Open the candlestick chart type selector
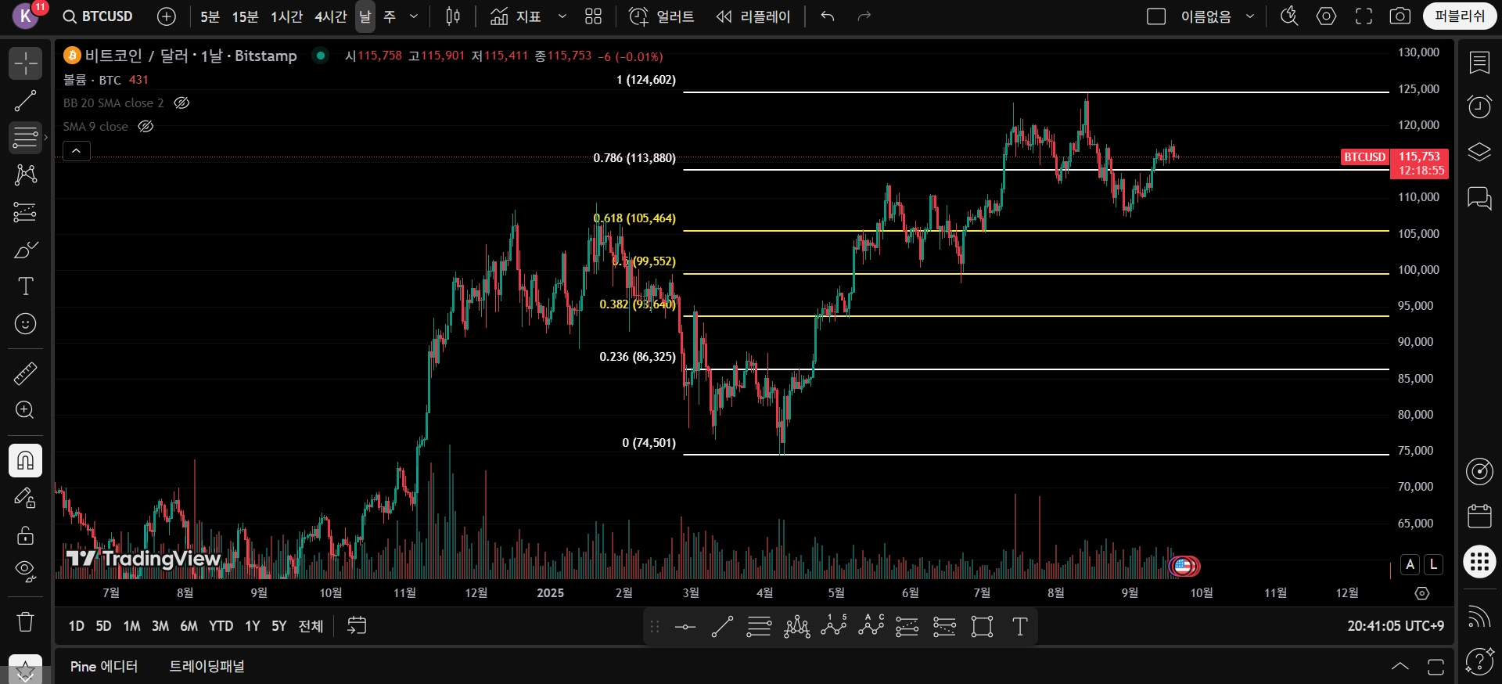 [453, 16]
